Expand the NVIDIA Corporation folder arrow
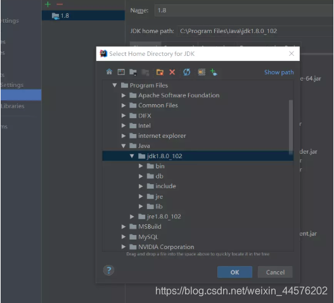This screenshot has height=303, width=334. 124,246
